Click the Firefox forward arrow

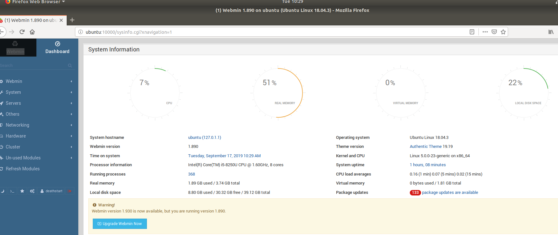(12, 32)
